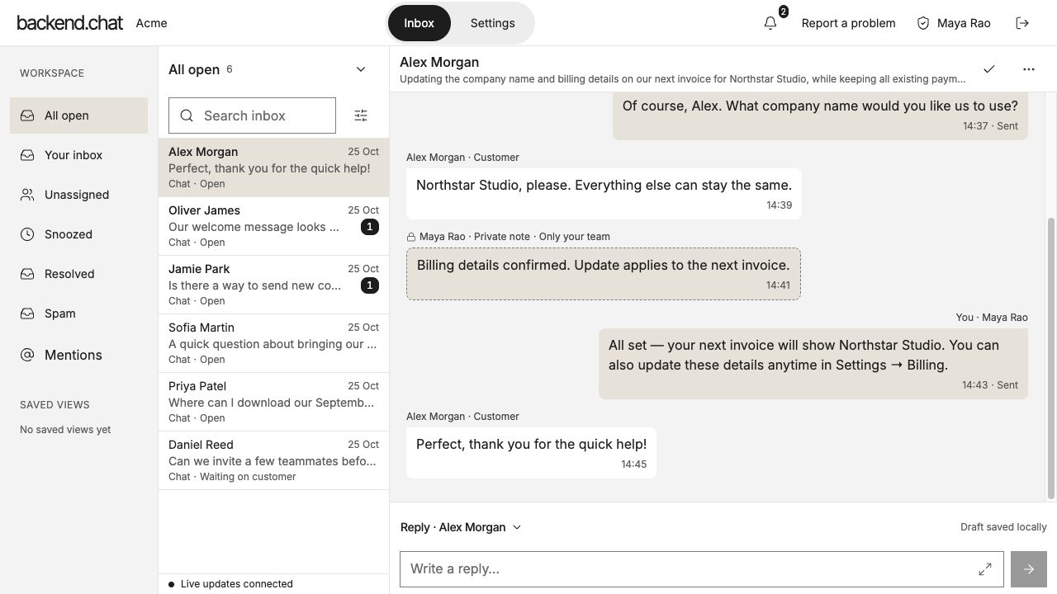Open Daniel Reed conversation
The image size is (1057, 594).
click(x=273, y=460)
